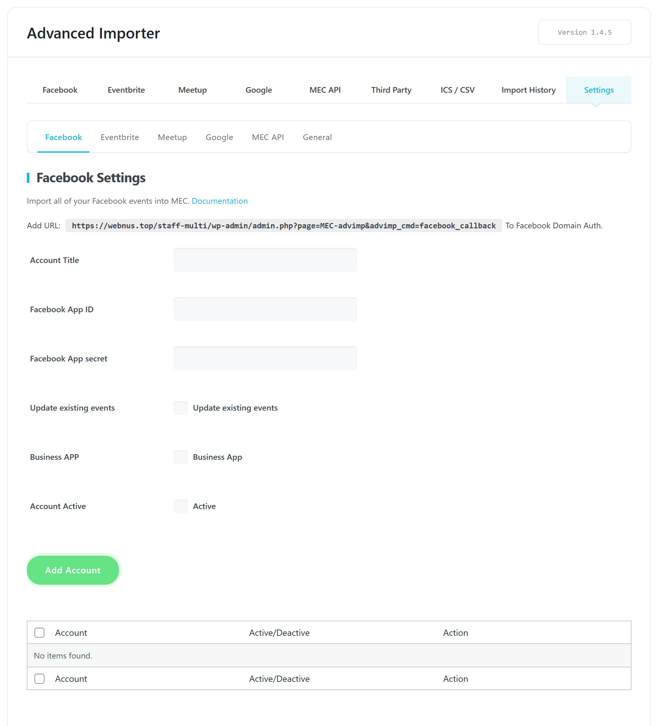Select the MEC API main tab

coord(325,90)
